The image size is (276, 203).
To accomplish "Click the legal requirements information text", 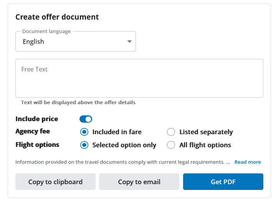I will coord(120,162).
